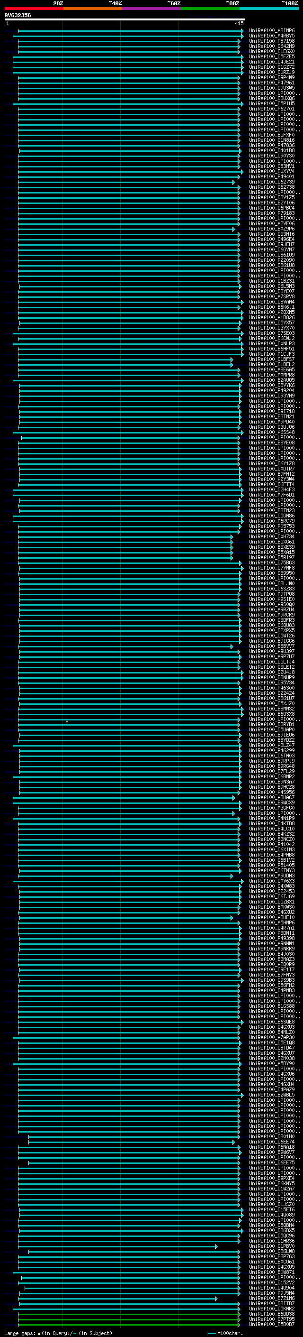This screenshot has width=303, height=1337.
Task: Open the UniRef100_C5DFR3 entry
Action: (271, 620)
